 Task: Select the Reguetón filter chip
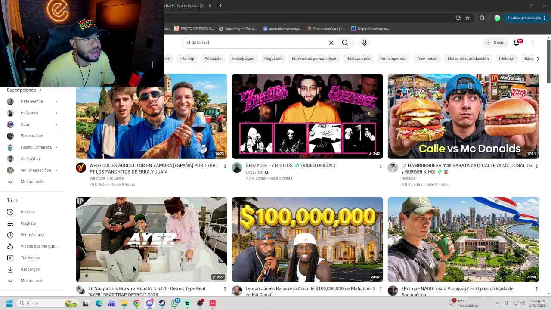click(273, 59)
